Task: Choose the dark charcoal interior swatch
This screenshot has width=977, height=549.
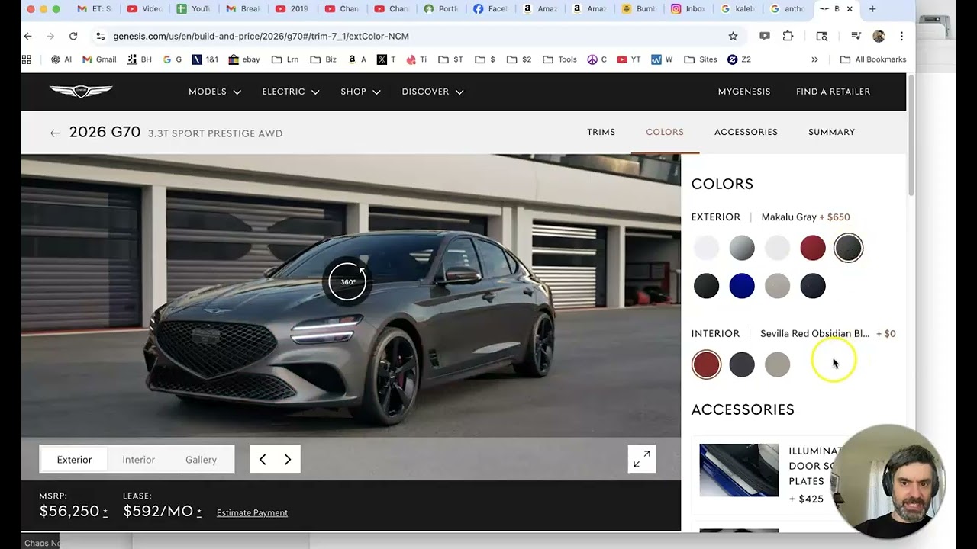Action: (x=742, y=364)
